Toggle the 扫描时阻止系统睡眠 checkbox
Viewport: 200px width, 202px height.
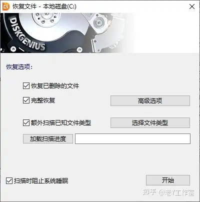click(x=9, y=181)
